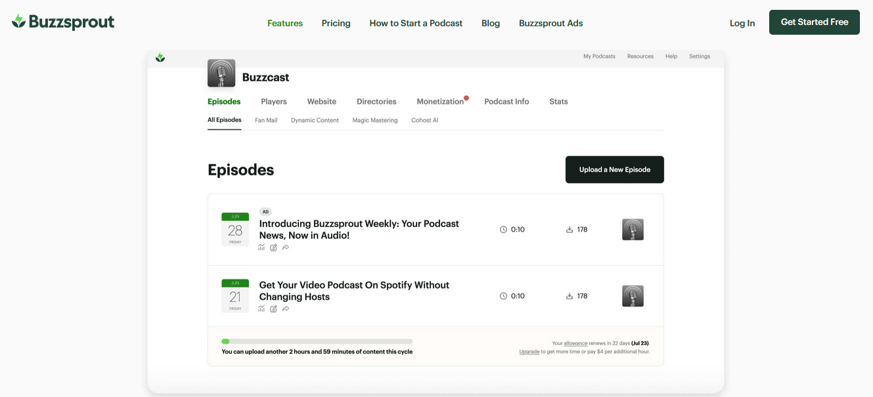The image size is (873, 397).
Task: Click the edit icon for Buzzsprout Weekly episode
Action: click(273, 247)
